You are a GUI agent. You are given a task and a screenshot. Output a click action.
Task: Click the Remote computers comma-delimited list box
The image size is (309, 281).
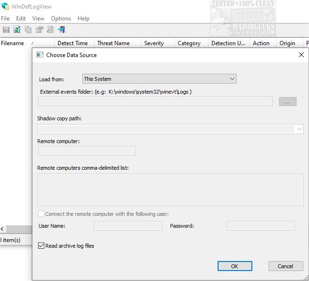click(170, 190)
